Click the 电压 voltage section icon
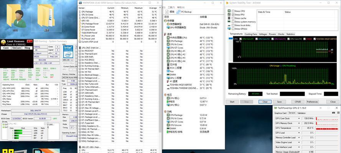Viewport: 341px width, 153px height. 165,95
